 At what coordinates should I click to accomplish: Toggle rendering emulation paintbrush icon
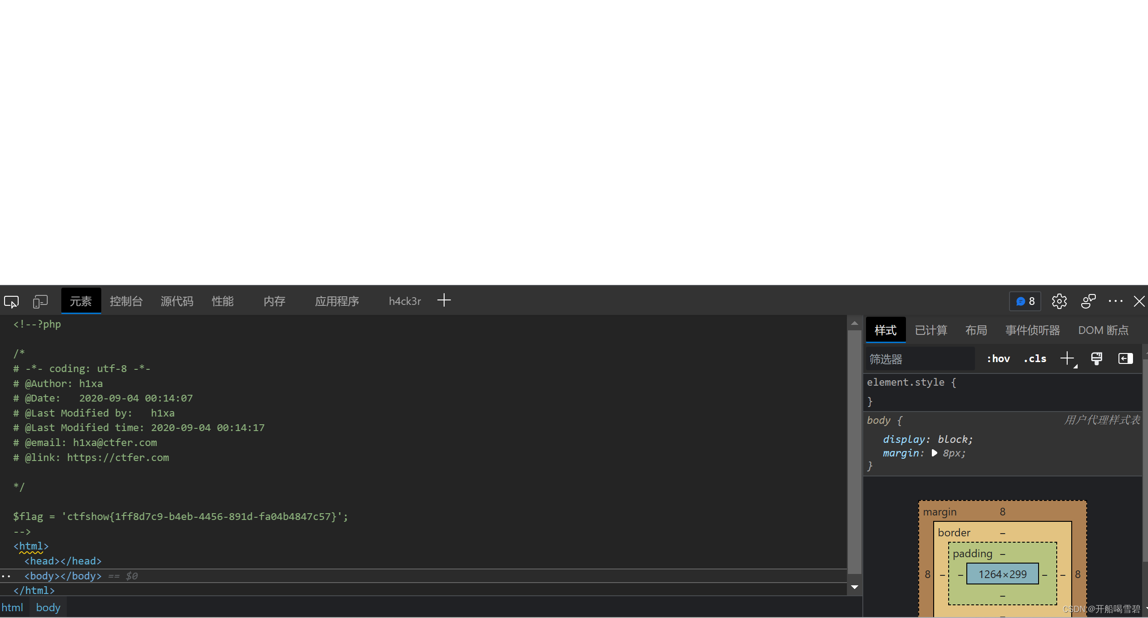pos(1096,358)
